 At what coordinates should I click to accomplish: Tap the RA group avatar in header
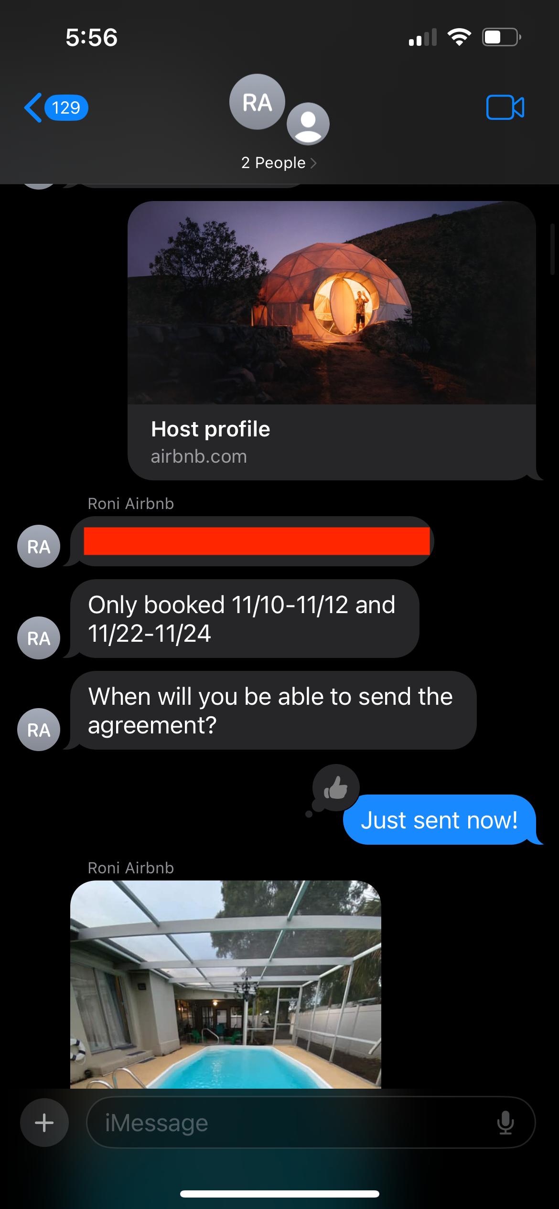257,102
